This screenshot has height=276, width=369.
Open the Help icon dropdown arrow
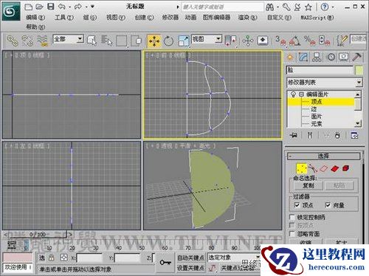click(x=333, y=7)
